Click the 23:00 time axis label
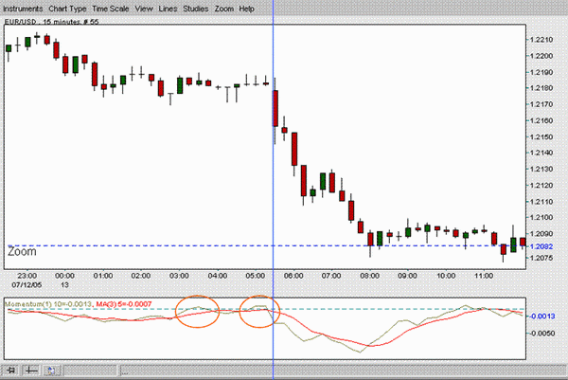The width and height of the screenshot is (568, 380). pyautogui.click(x=27, y=276)
